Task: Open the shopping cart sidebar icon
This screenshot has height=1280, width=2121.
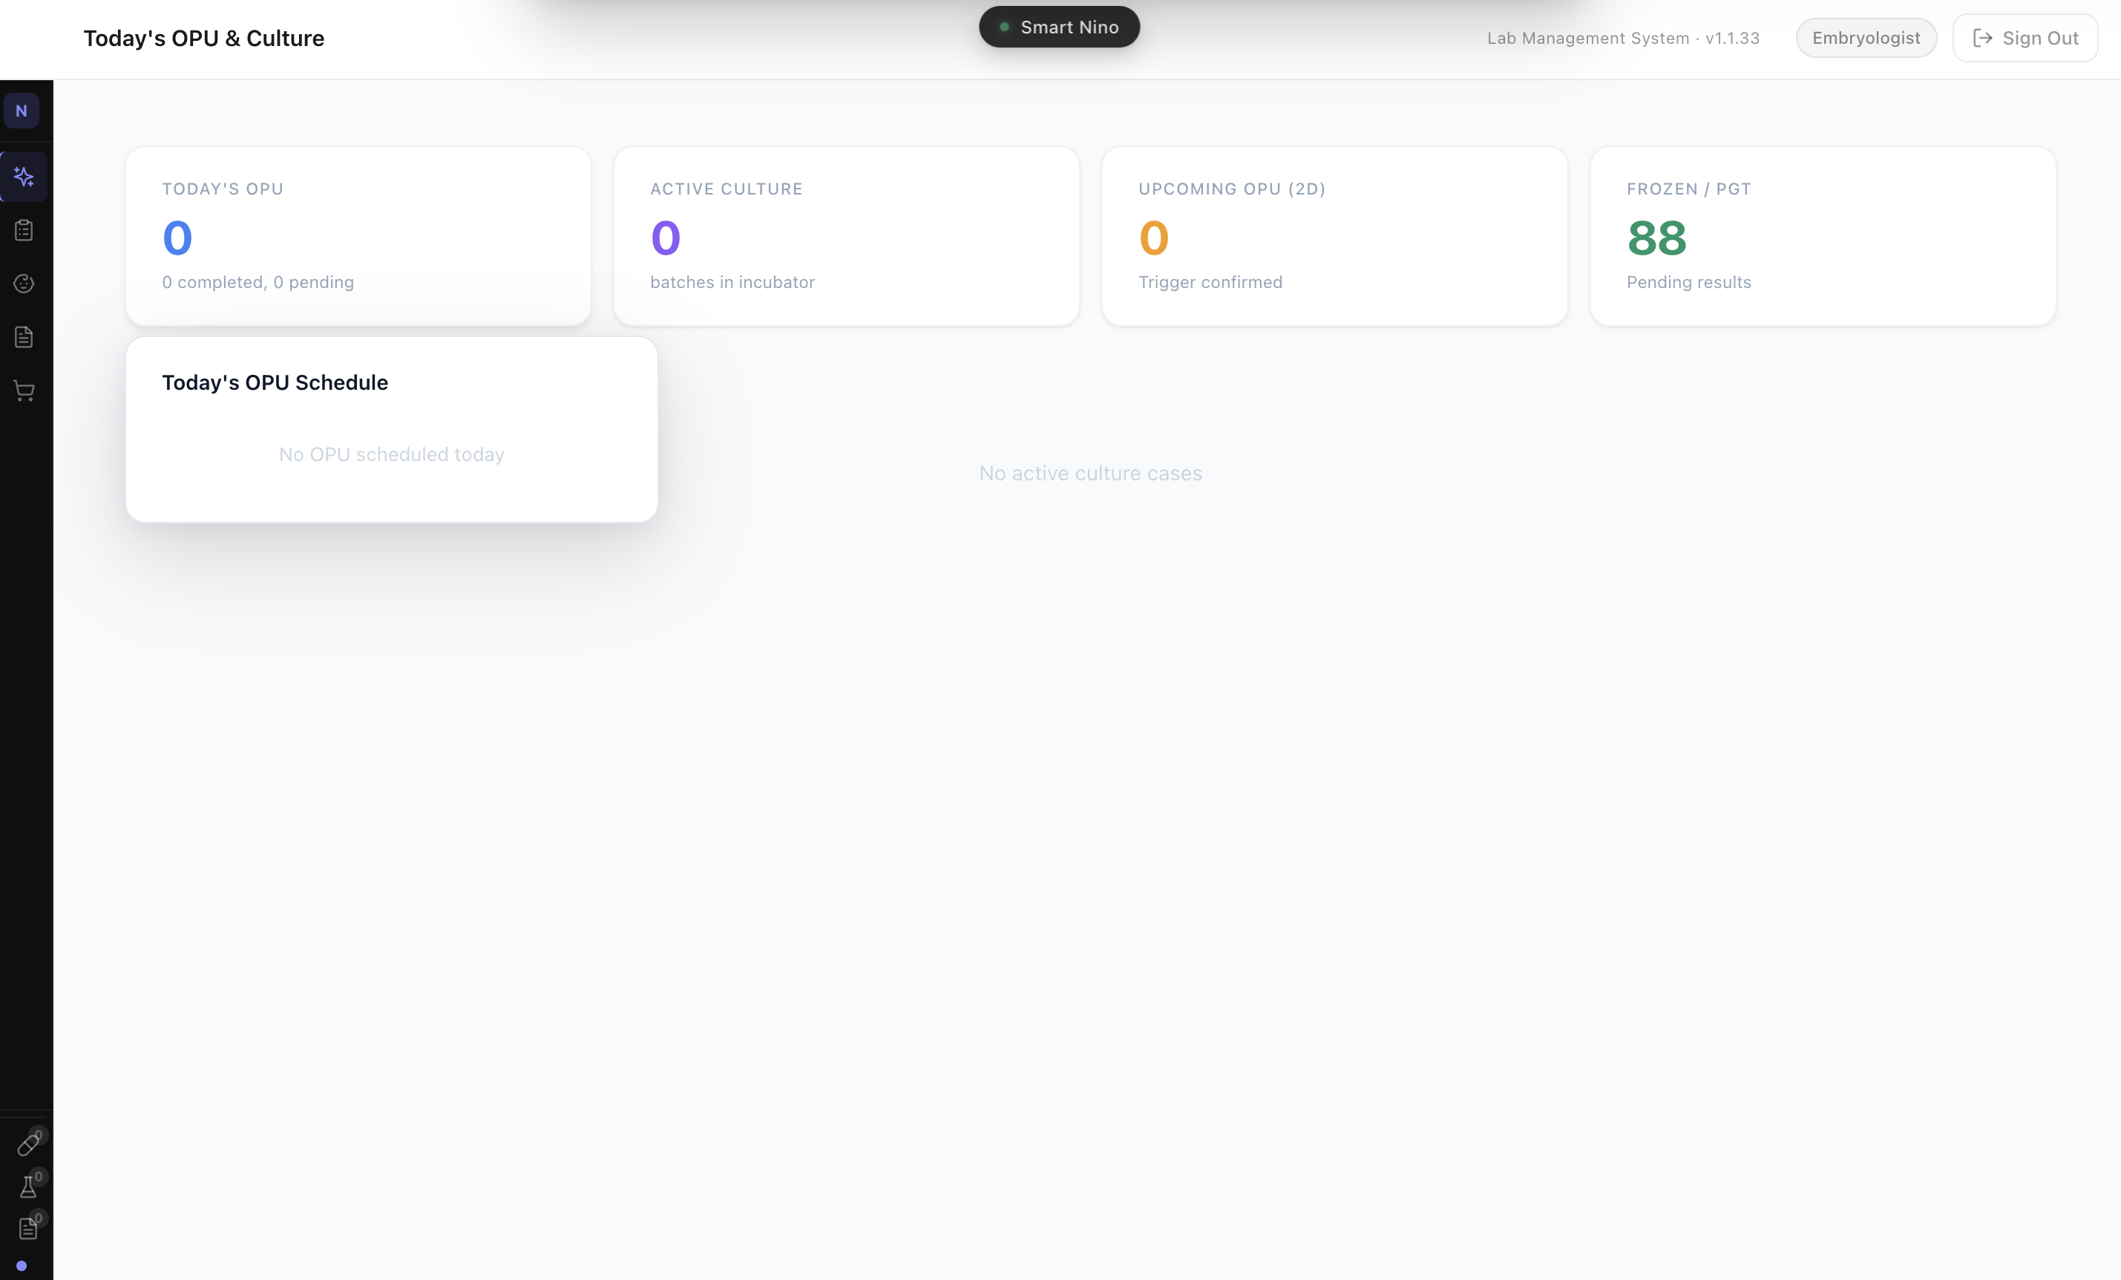Action: coord(24,391)
